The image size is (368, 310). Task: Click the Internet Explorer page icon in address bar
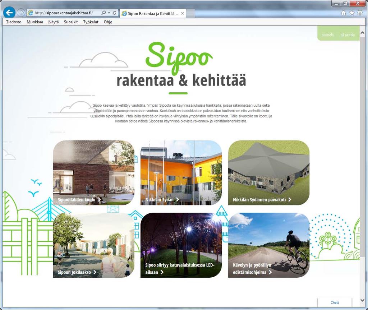(x=30, y=13)
